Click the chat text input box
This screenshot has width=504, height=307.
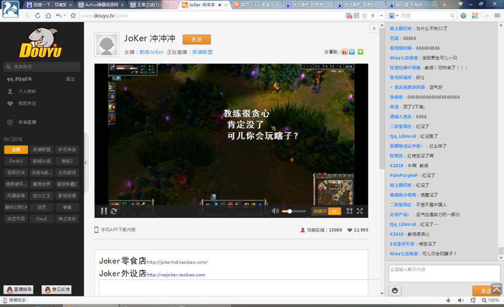[444, 273]
